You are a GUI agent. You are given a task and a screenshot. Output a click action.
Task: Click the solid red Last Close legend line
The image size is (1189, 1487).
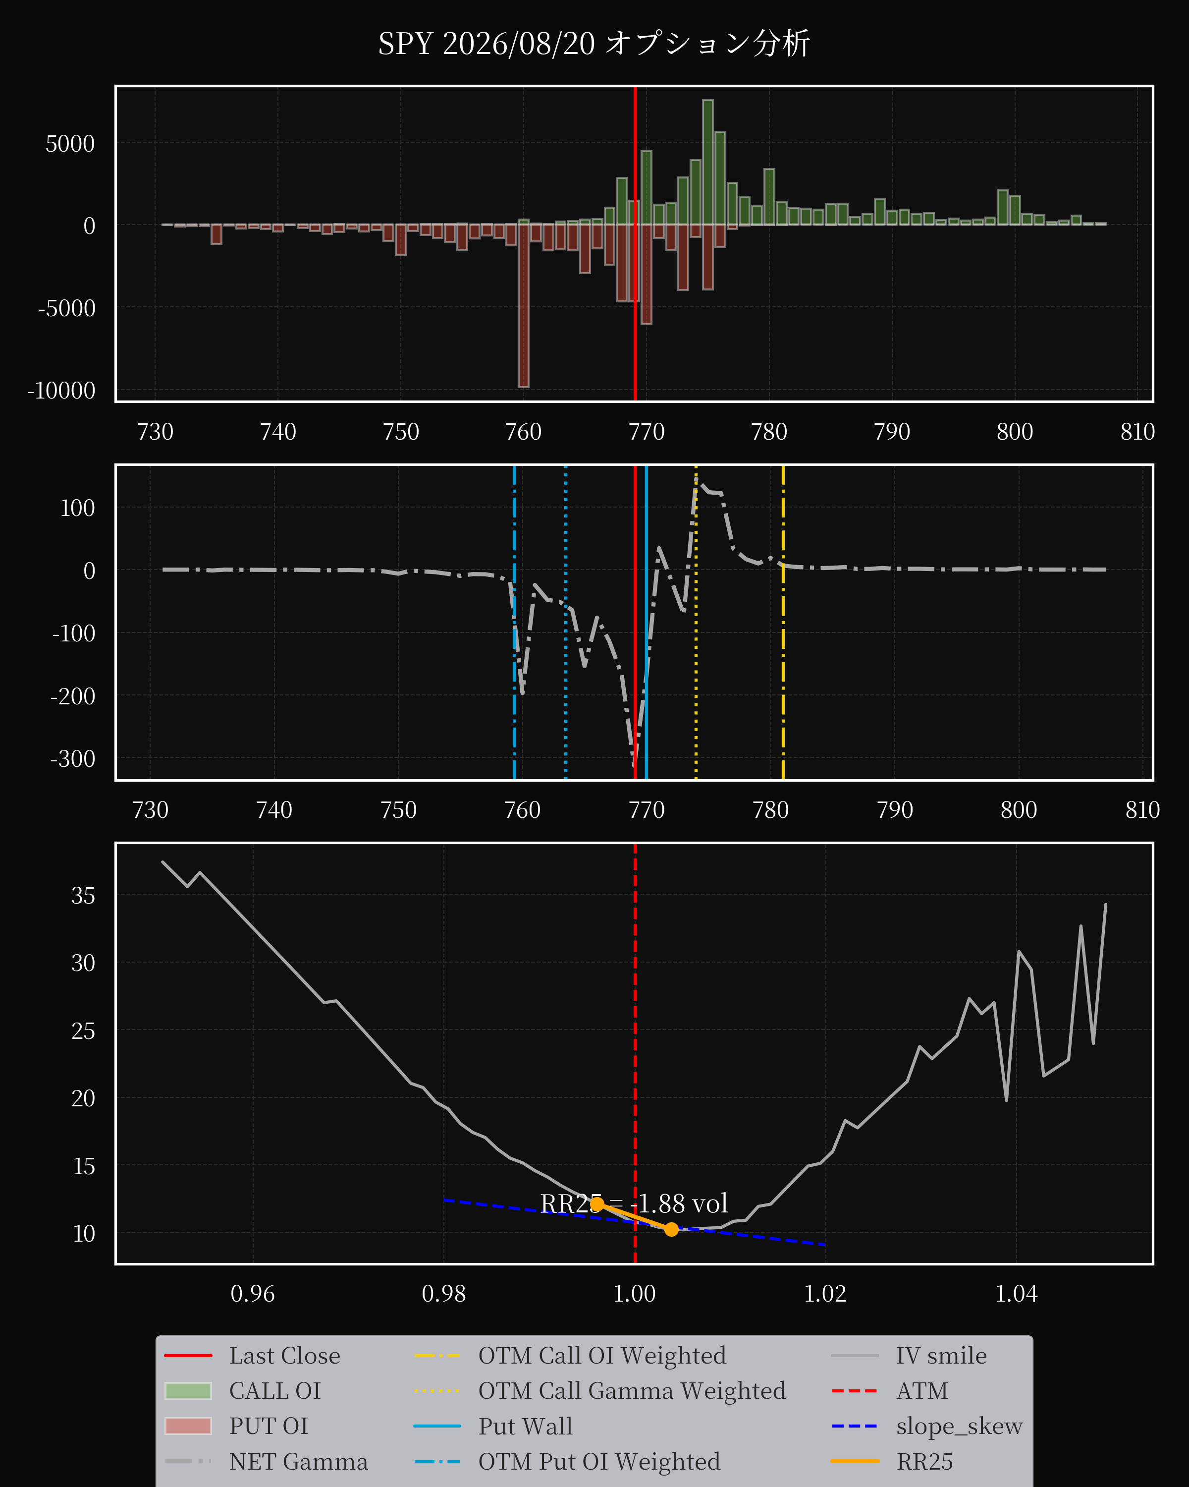click(188, 1356)
